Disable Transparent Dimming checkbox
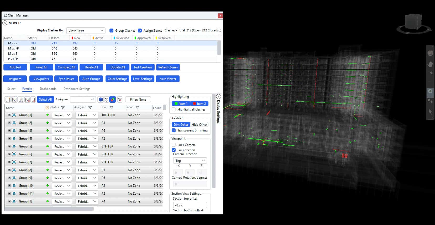The image size is (435, 225). point(174,130)
